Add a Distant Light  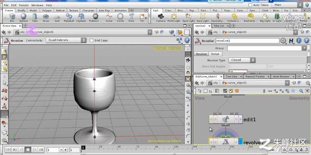(x=234, y=17)
